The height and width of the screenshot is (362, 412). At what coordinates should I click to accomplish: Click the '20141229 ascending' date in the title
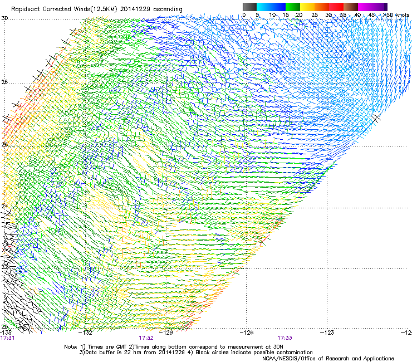[151, 9]
